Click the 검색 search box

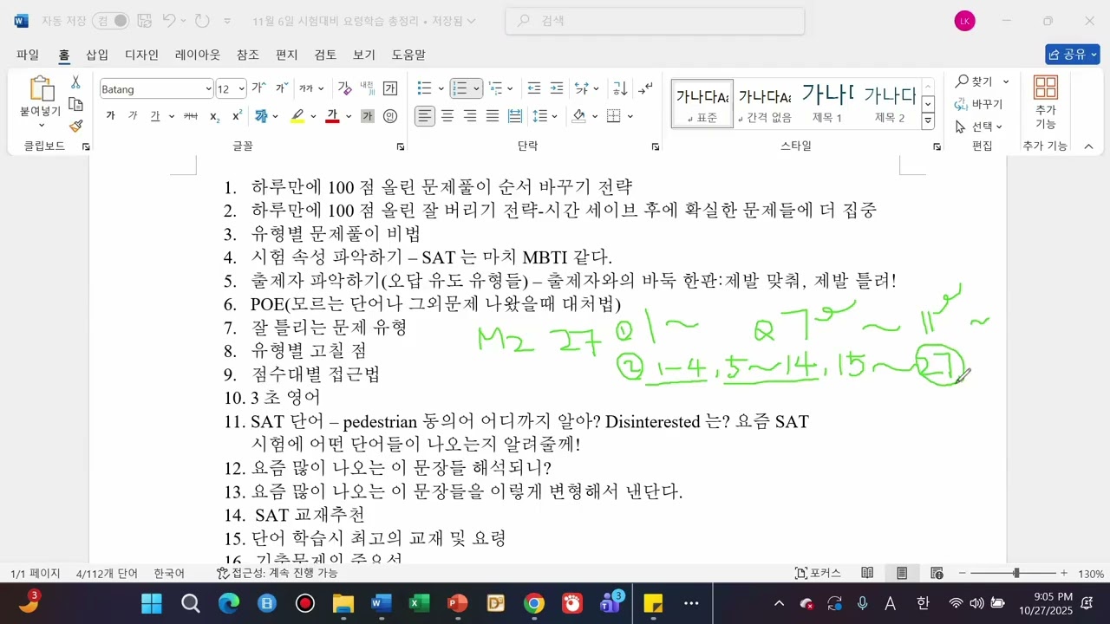click(655, 21)
